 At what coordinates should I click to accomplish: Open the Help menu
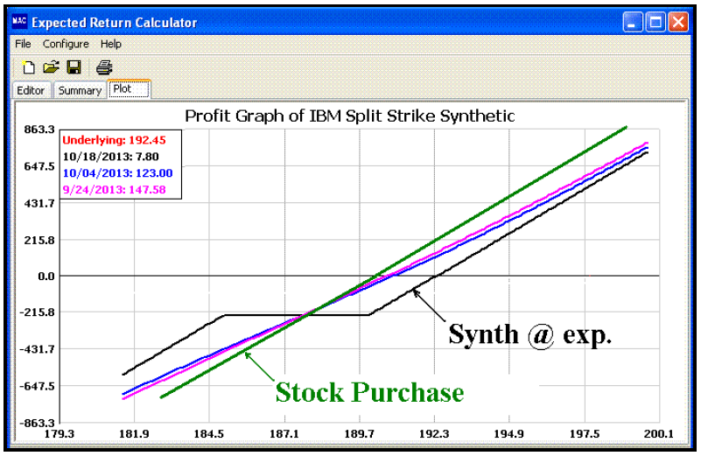tap(111, 44)
